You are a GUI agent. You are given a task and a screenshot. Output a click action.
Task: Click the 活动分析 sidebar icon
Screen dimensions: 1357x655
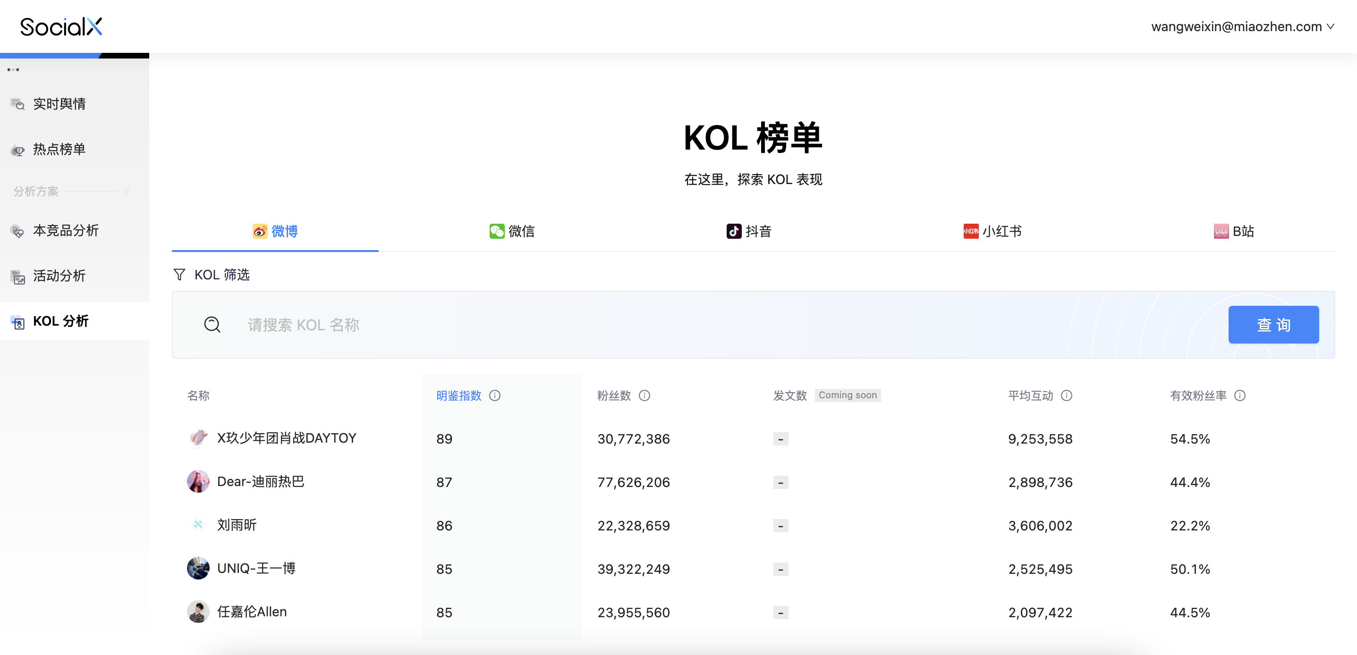click(x=18, y=277)
